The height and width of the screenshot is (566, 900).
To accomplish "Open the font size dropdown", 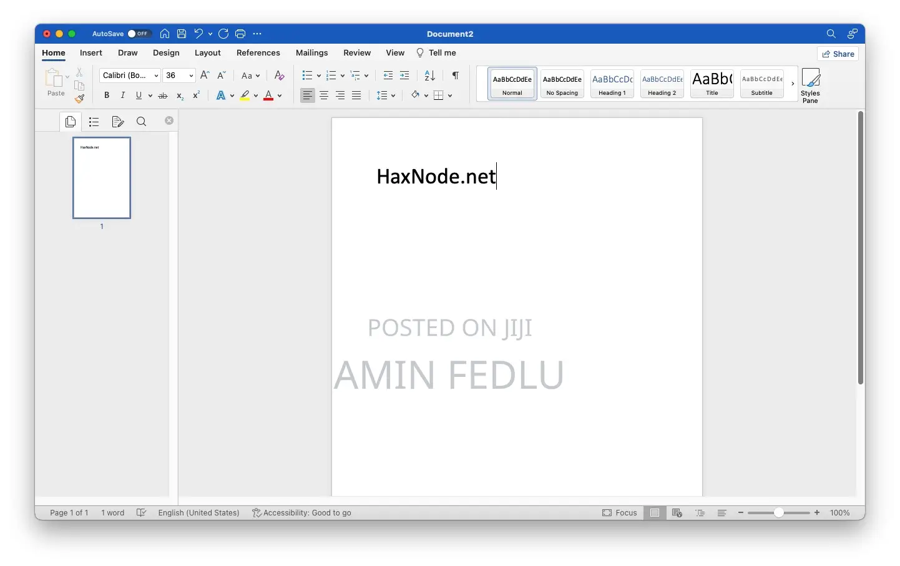I will tap(190, 76).
